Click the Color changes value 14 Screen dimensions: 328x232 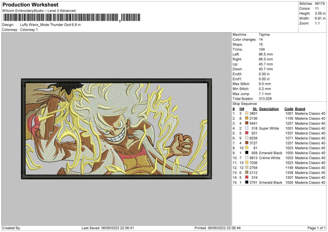tap(261, 39)
